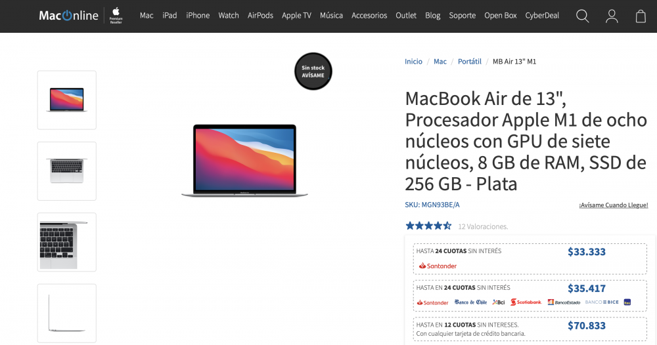Open the user account icon
This screenshot has height=345, width=657.
(612, 16)
